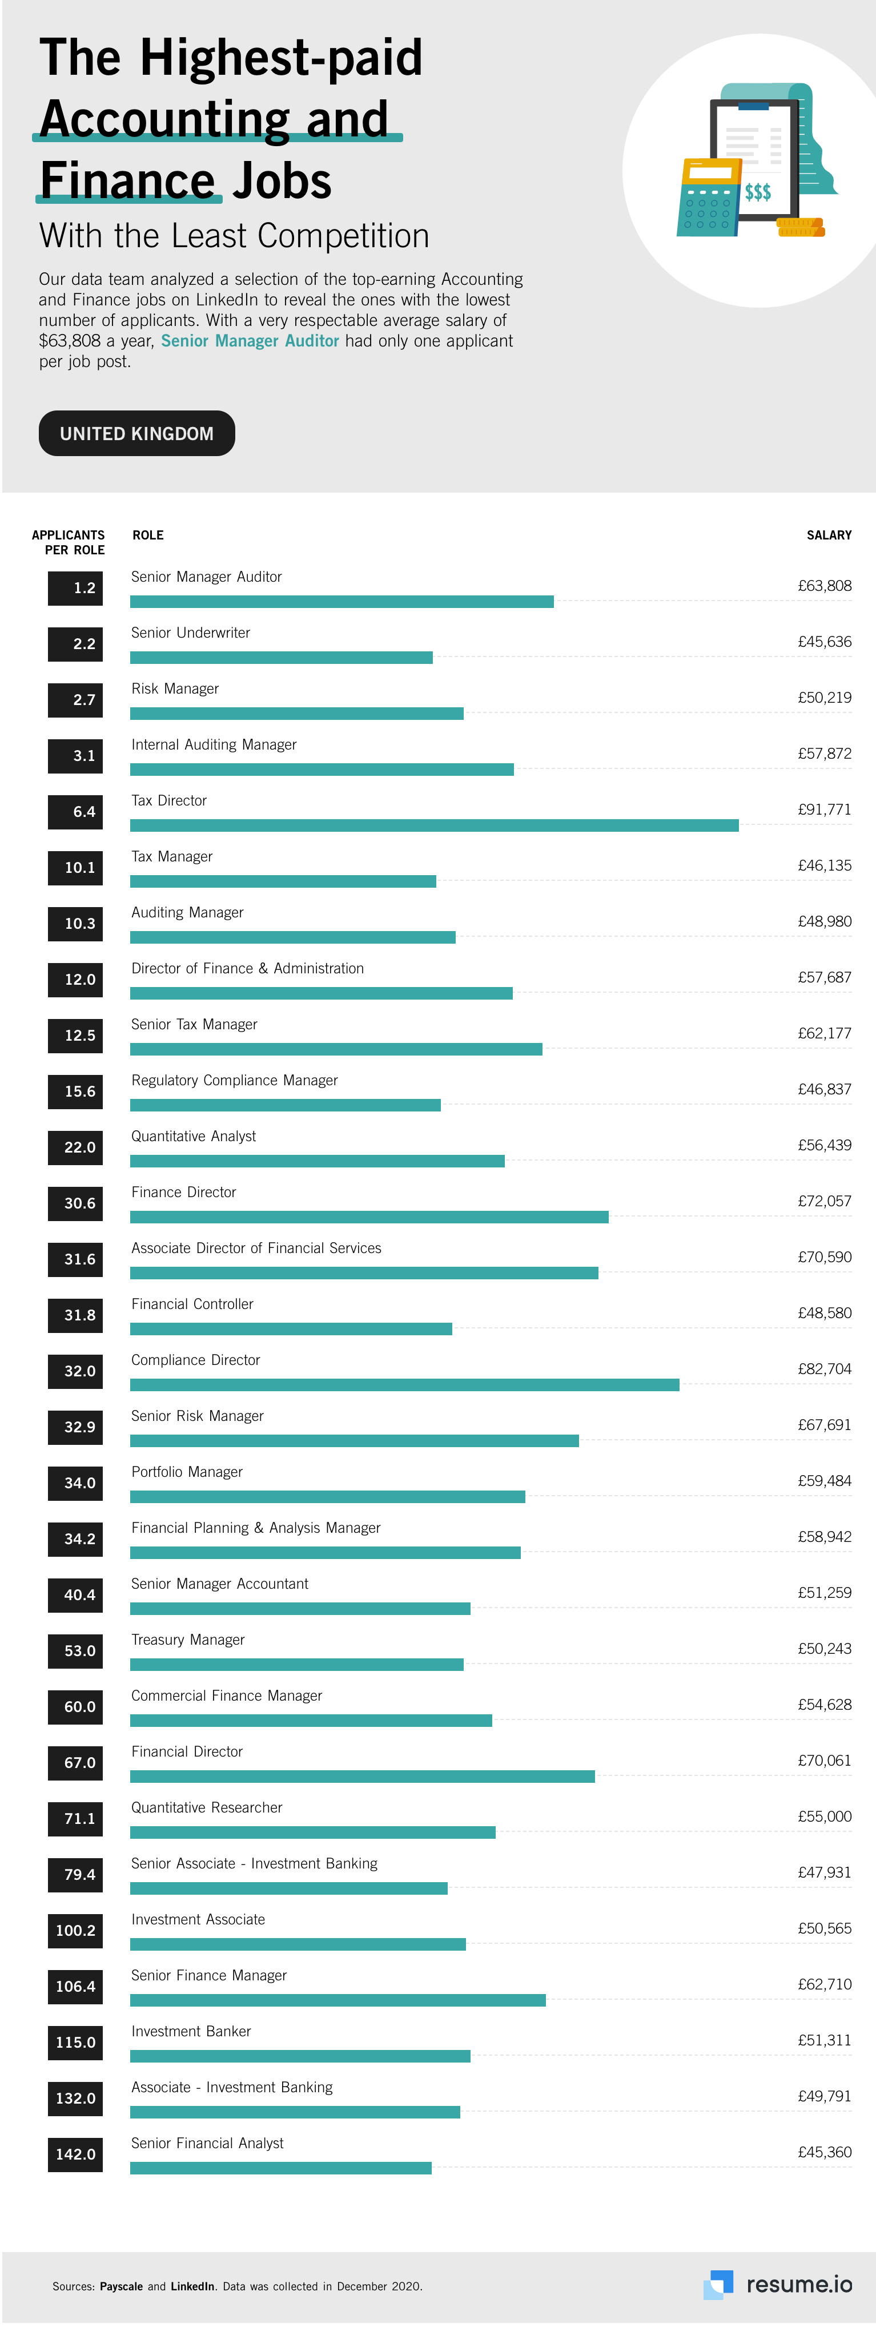The width and height of the screenshot is (876, 2328).
Task: Open the LinkedIn source link
Action: click(x=192, y=2286)
